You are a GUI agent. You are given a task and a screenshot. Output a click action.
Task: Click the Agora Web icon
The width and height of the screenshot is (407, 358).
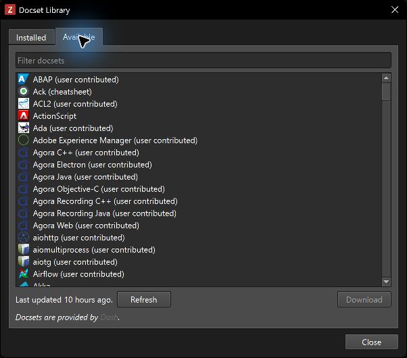[24, 226]
